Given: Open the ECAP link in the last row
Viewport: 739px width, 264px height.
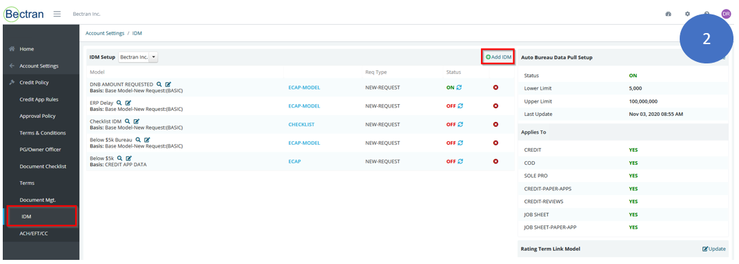Looking at the screenshot, I should click(295, 161).
